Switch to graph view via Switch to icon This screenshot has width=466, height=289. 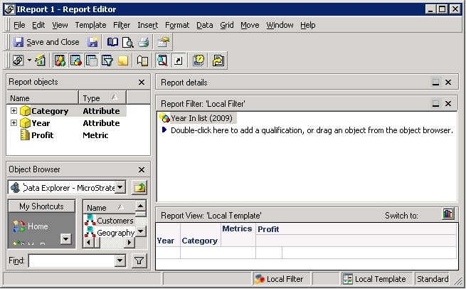pyautogui.click(x=448, y=214)
